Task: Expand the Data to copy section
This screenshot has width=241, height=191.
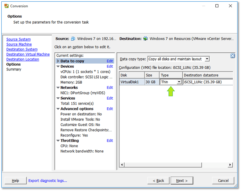Action: tap(58, 61)
